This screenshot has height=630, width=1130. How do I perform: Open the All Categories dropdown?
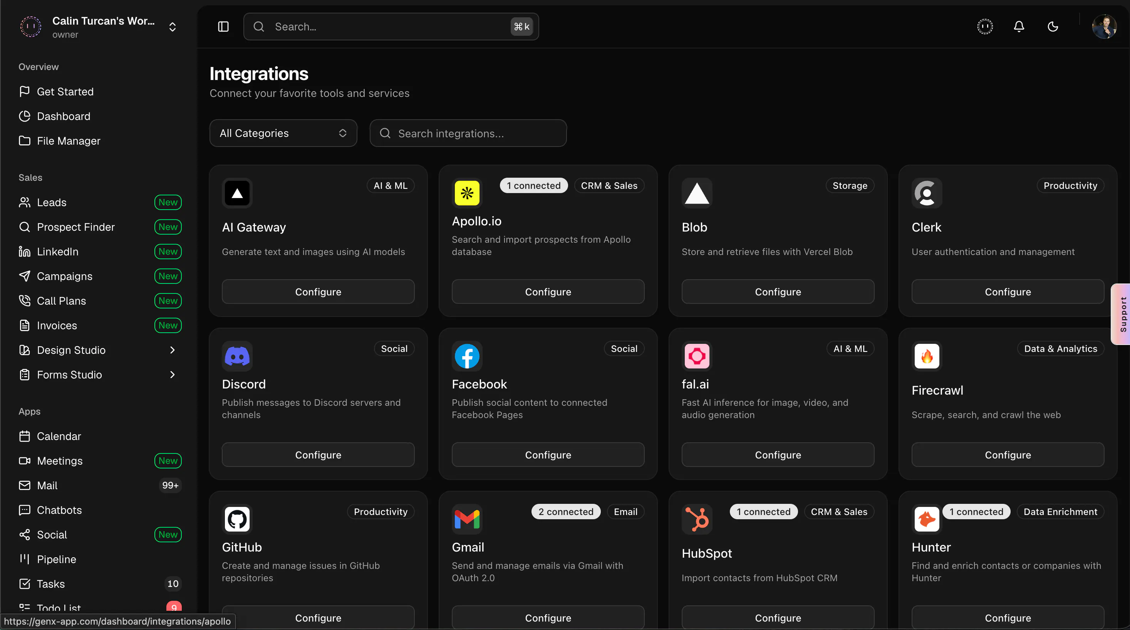[x=283, y=133]
